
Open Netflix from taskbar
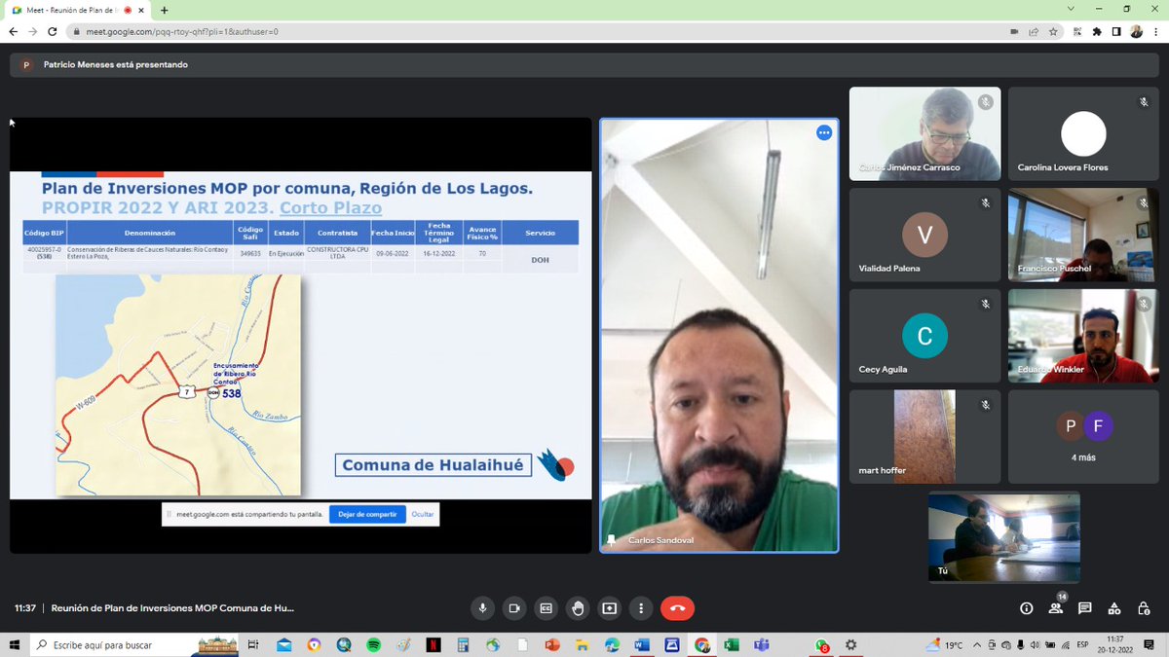click(x=433, y=645)
